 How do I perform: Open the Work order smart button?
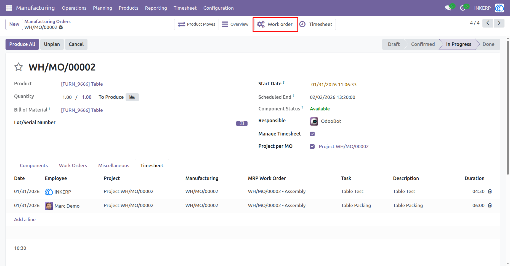click(x=275, y=24)
